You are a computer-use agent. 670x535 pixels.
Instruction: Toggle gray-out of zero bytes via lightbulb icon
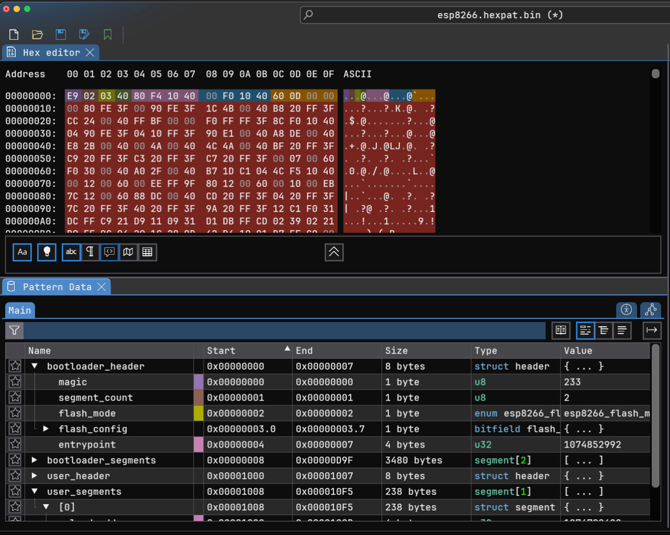(x=47, y=252)
